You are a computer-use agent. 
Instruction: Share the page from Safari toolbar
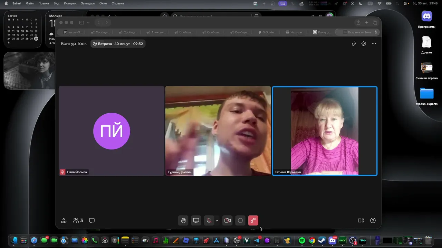pyautogui.click(x=358, y=23)
